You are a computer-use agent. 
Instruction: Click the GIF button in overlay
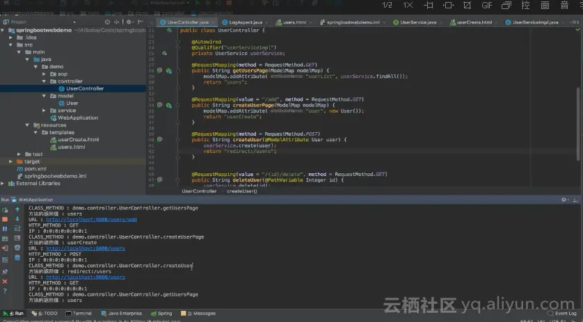(x=487, y=5)
